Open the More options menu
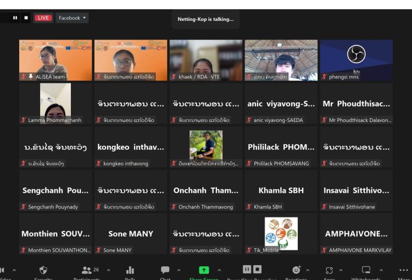The height and width of the screenshot is (280, 412). [404, 270]
